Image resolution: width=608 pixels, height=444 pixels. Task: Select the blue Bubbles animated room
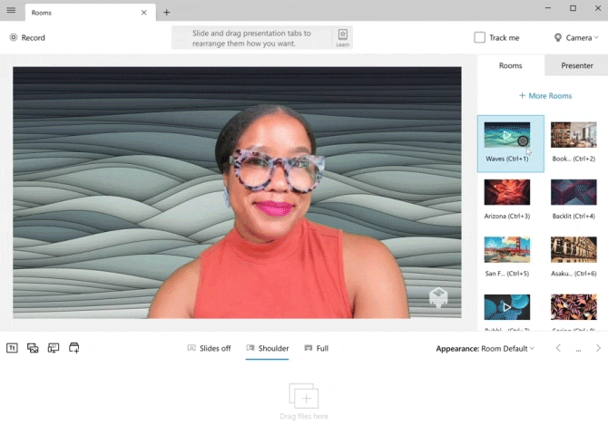(x=506, y=307)
